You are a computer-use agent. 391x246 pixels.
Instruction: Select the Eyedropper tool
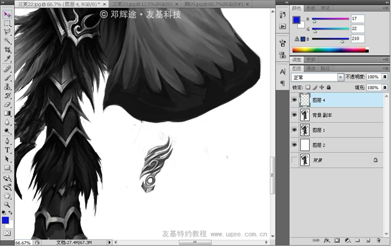tap(7, 58)
